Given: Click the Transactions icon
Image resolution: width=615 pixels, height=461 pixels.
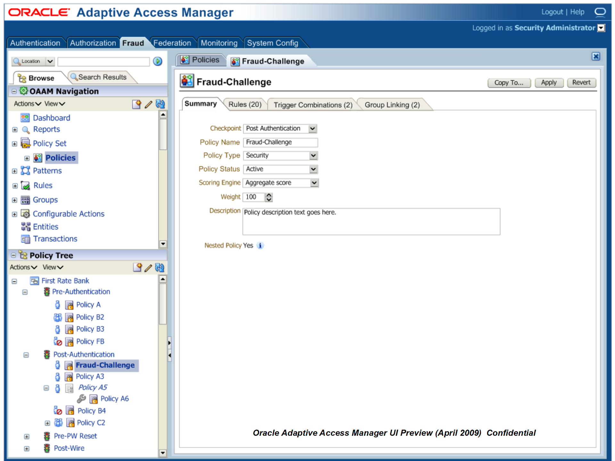Looking at the screenshot, I should coord(25,239).
